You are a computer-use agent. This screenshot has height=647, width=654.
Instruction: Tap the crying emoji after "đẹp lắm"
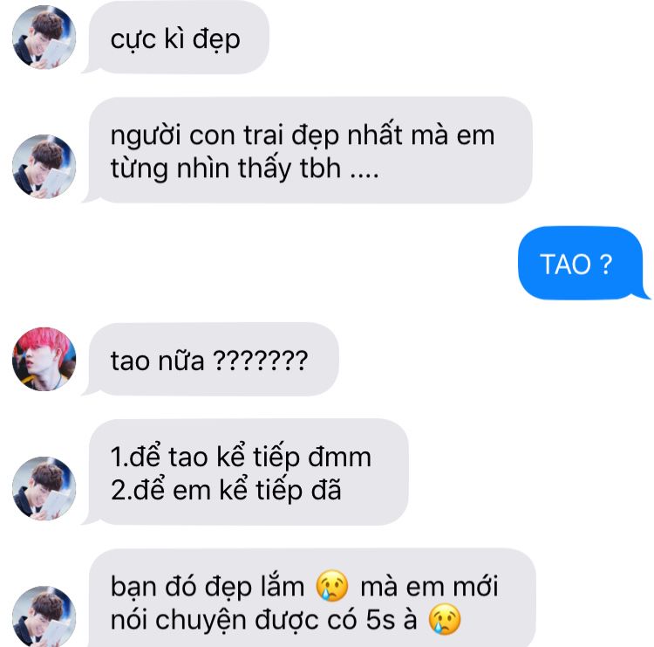coord(332,586)
